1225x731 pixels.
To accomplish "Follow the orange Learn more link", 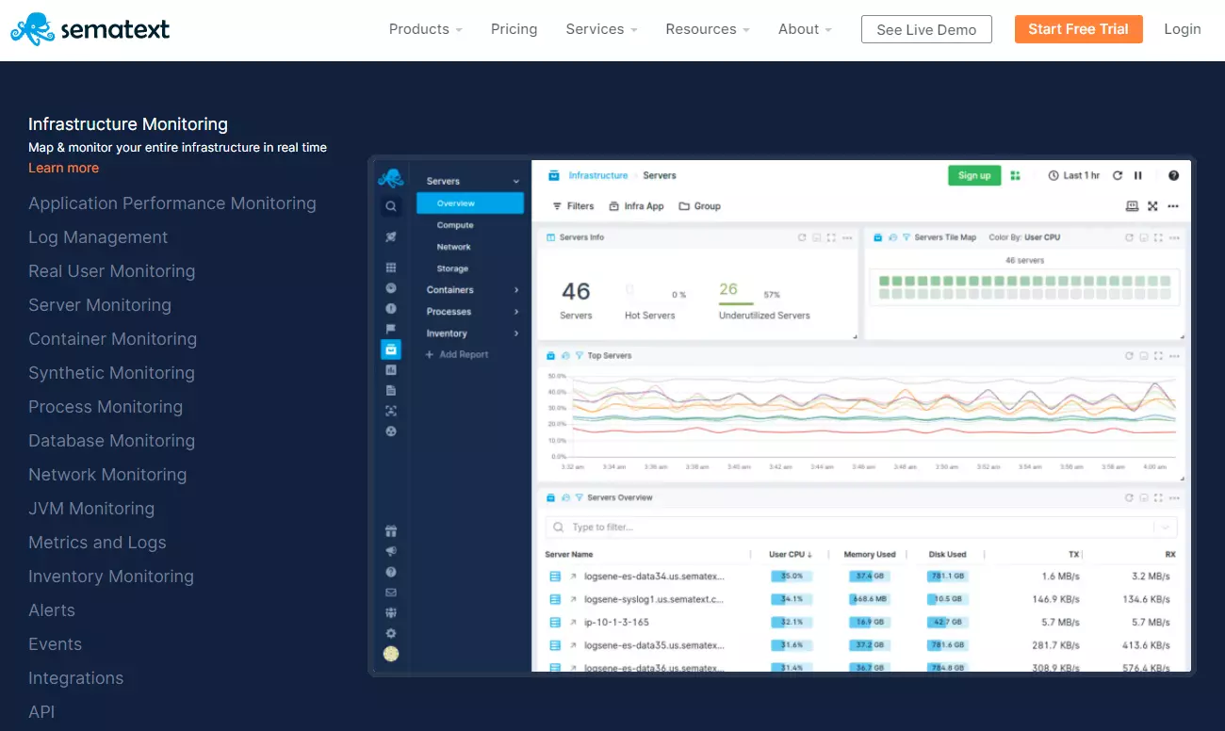I will (63, 168).
